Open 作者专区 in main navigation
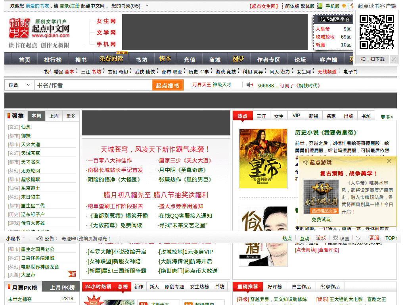The width and height of the screenshot is (406, 305). pyautogui.click(x=268, y=60)
